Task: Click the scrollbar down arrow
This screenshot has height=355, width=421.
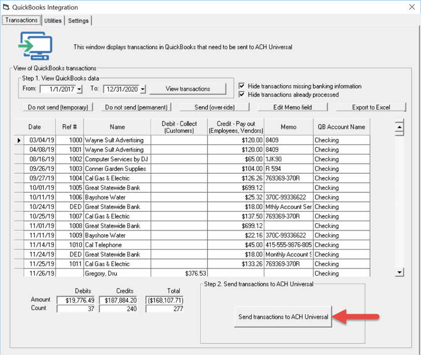Action: point(400,271)
